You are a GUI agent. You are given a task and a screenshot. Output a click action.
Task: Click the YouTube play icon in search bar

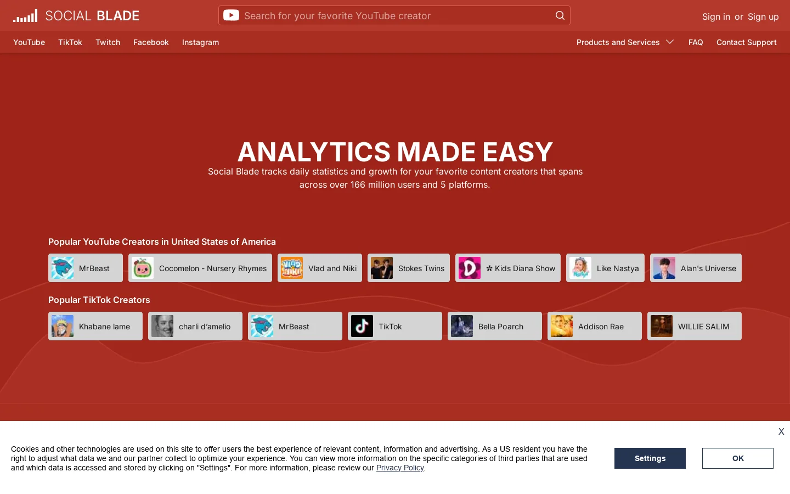coord(231,15)
